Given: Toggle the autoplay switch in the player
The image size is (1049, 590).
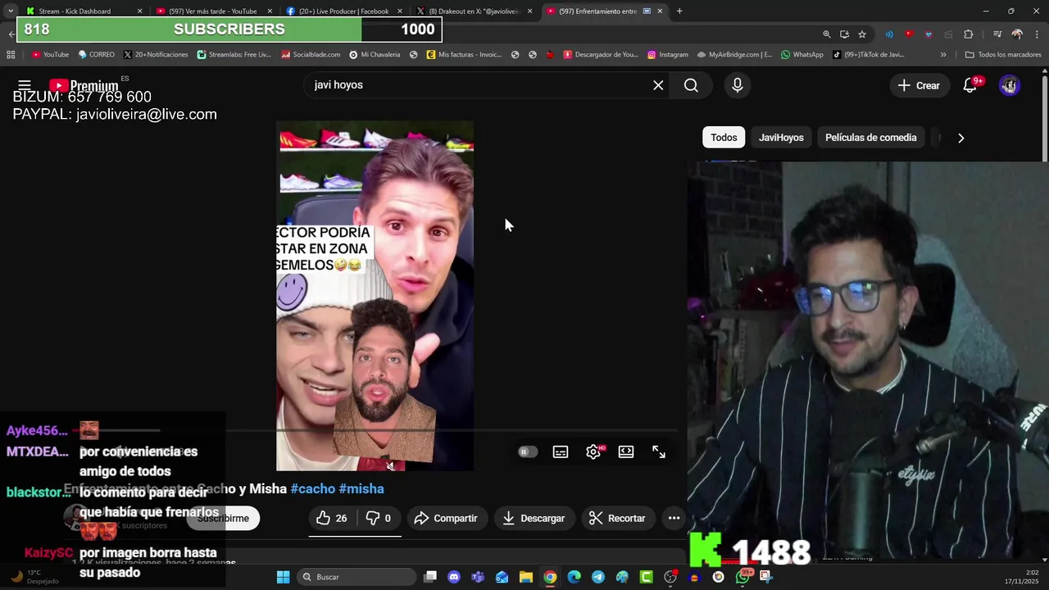Looking at the screenshot, I should tap(528, 452).
